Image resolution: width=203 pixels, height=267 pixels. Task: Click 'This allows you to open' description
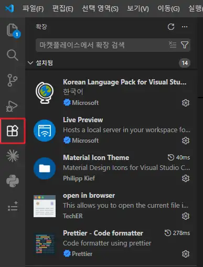coord(126,206)
